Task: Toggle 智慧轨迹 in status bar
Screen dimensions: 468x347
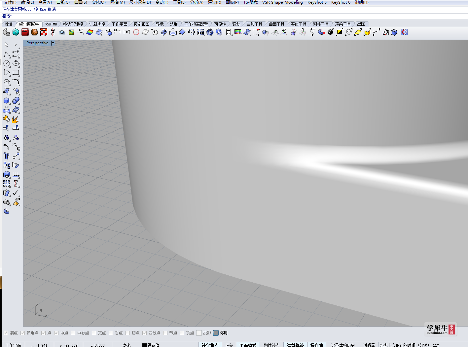Action: (x=295, y=345)
